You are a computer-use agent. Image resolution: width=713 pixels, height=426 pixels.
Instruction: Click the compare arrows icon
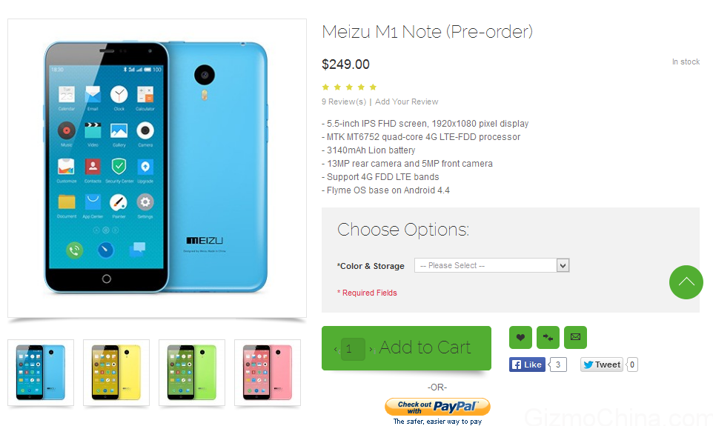[x=548, y=337]
